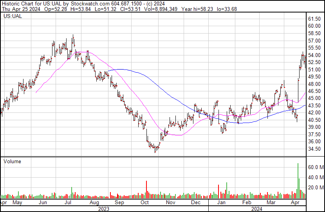325x212 pixels.
Task: Click the 48.00 price axis label
Action: (315, 84)
